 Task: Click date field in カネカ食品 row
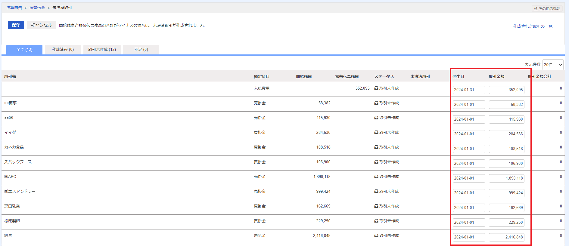coord(469,149)
